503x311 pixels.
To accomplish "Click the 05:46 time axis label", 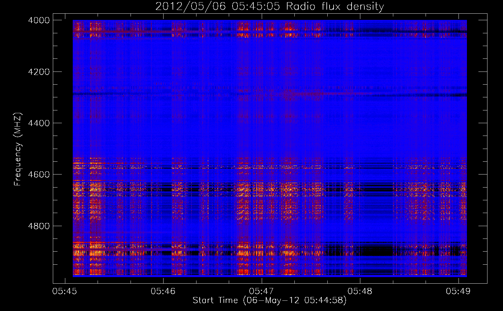I will click(x=163, y=291).
